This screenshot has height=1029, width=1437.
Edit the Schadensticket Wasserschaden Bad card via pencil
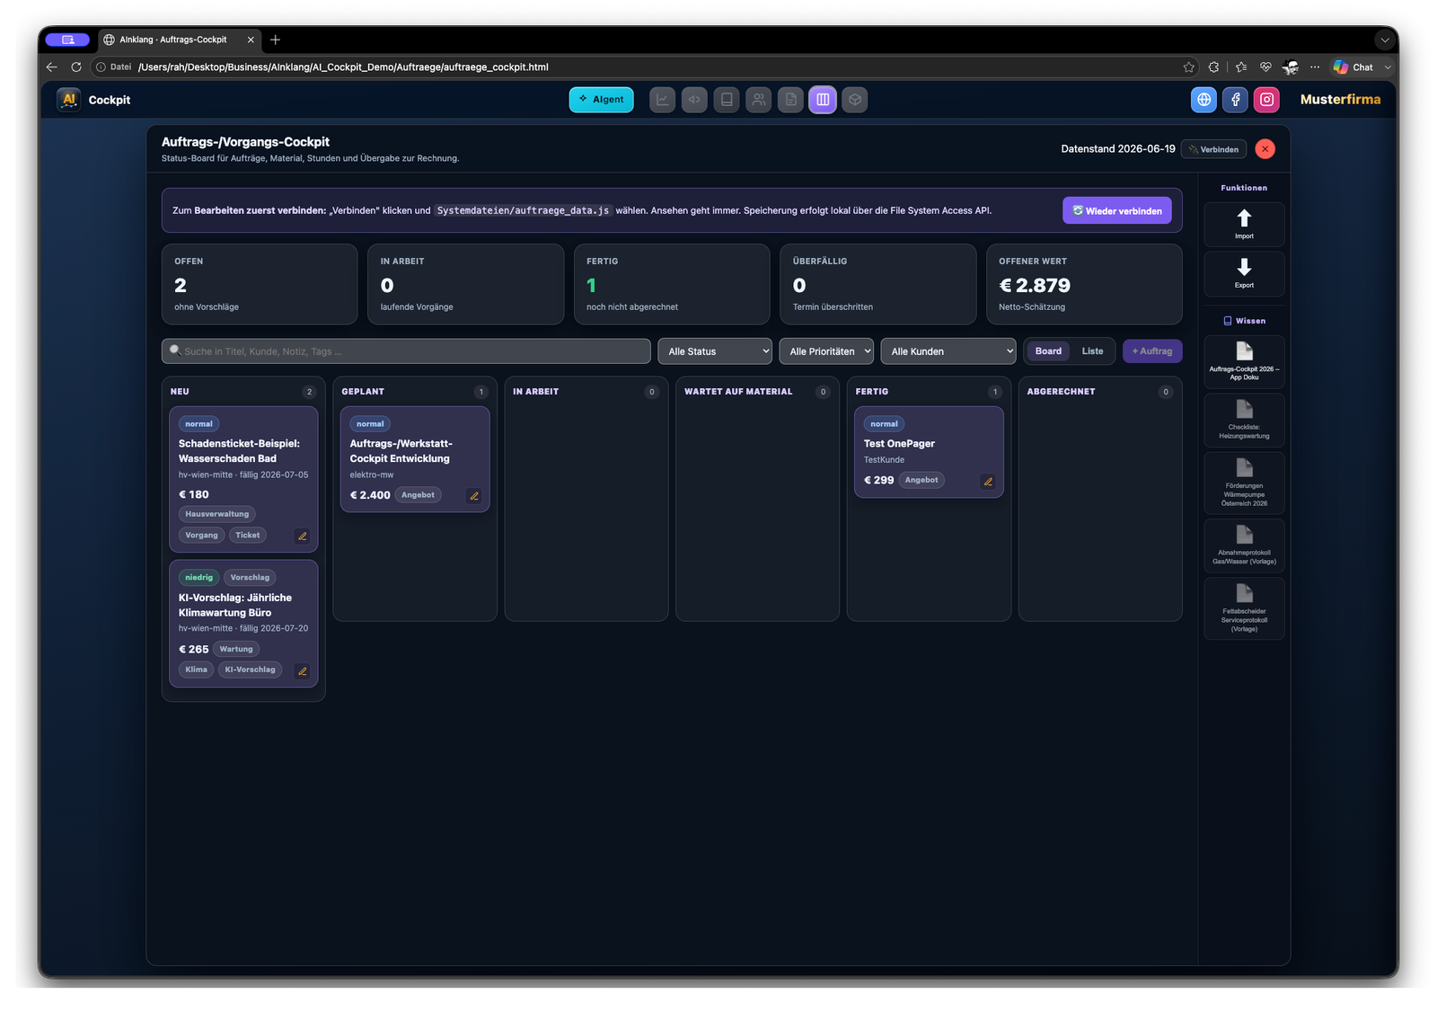(303, 537)
